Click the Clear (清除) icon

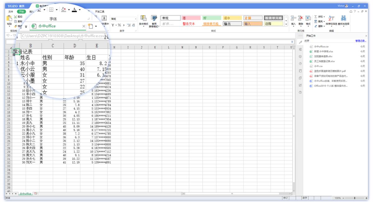[316, 26]
